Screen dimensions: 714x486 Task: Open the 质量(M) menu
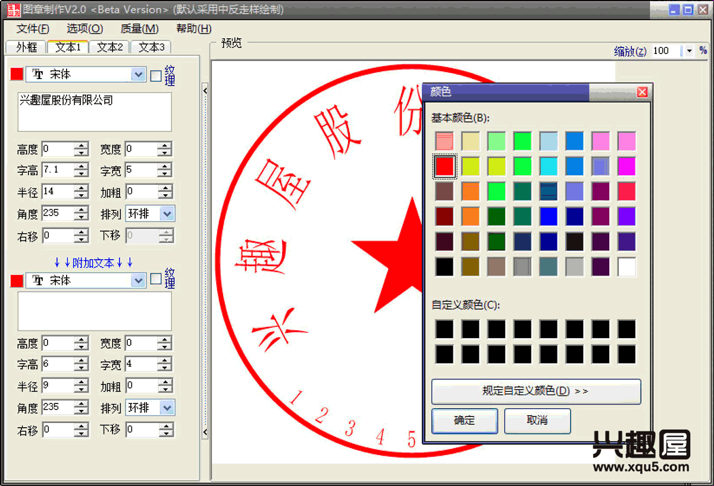click(139, 29)
